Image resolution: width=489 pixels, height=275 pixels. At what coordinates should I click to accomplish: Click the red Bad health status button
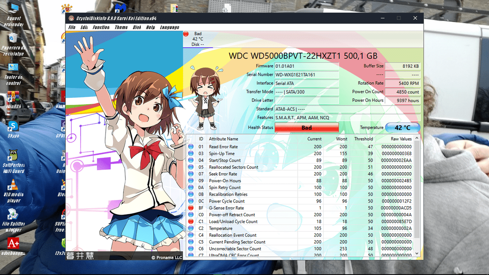click(x=306, y=128)
